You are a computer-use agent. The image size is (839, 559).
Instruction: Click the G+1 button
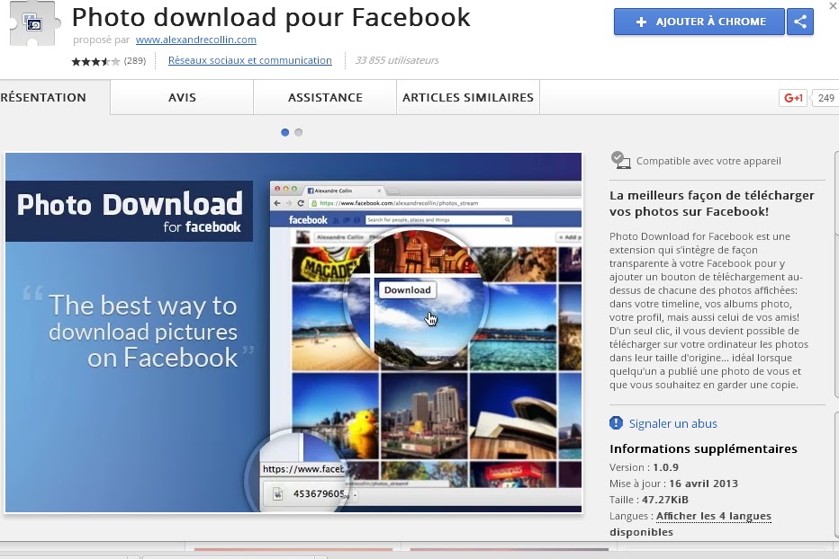coord(793,98)
